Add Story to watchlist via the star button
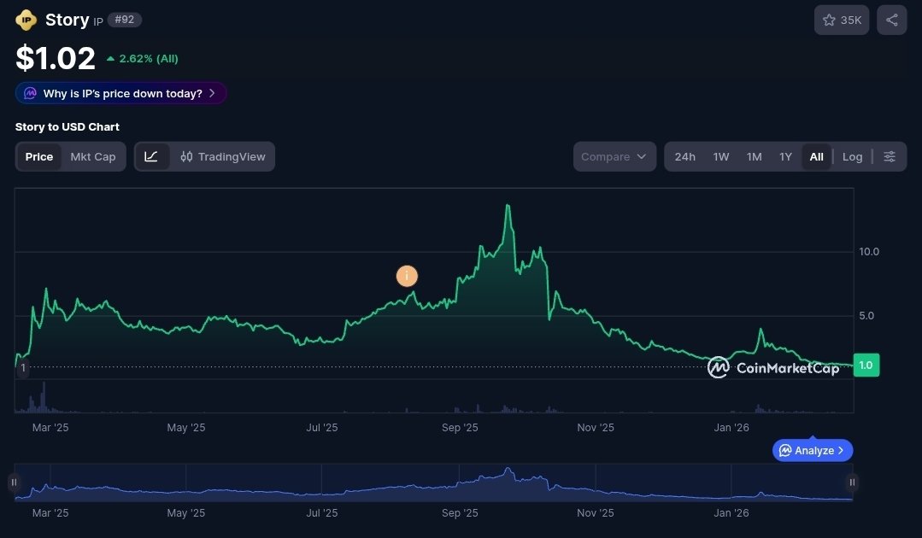 pyautogui.click(x=842, y=20)
